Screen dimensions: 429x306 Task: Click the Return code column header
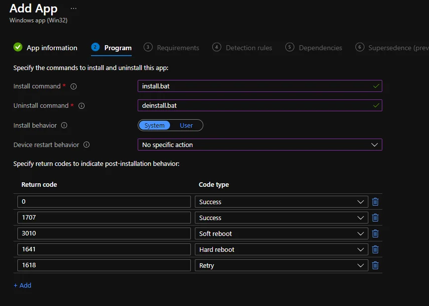[x=39, y=185]
